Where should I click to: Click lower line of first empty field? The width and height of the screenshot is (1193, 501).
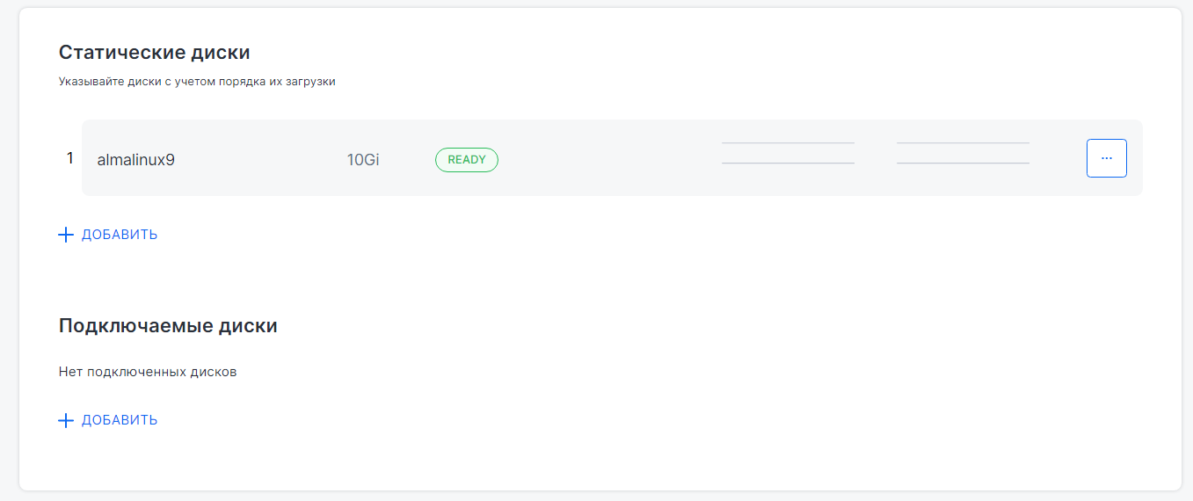(x=788, y=163)
